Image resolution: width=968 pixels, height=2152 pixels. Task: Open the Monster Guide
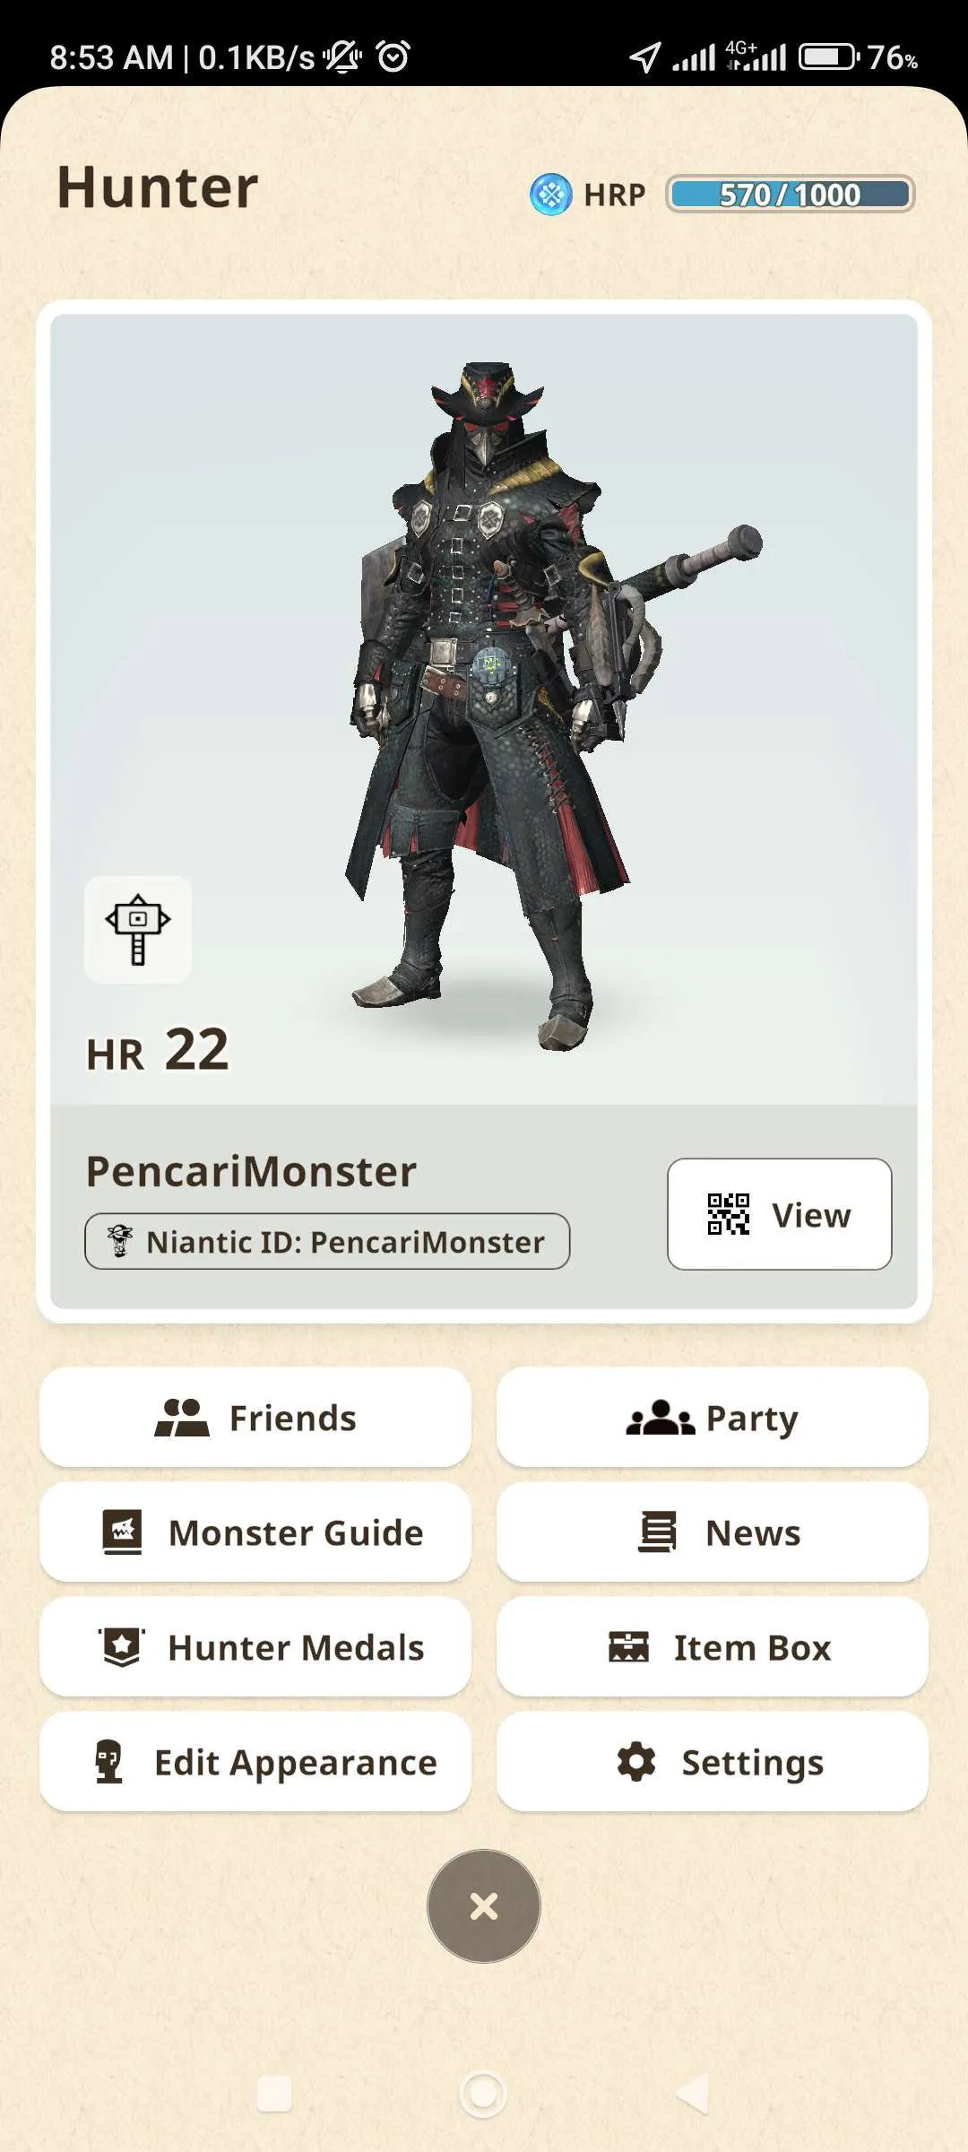pos(255,1532)
